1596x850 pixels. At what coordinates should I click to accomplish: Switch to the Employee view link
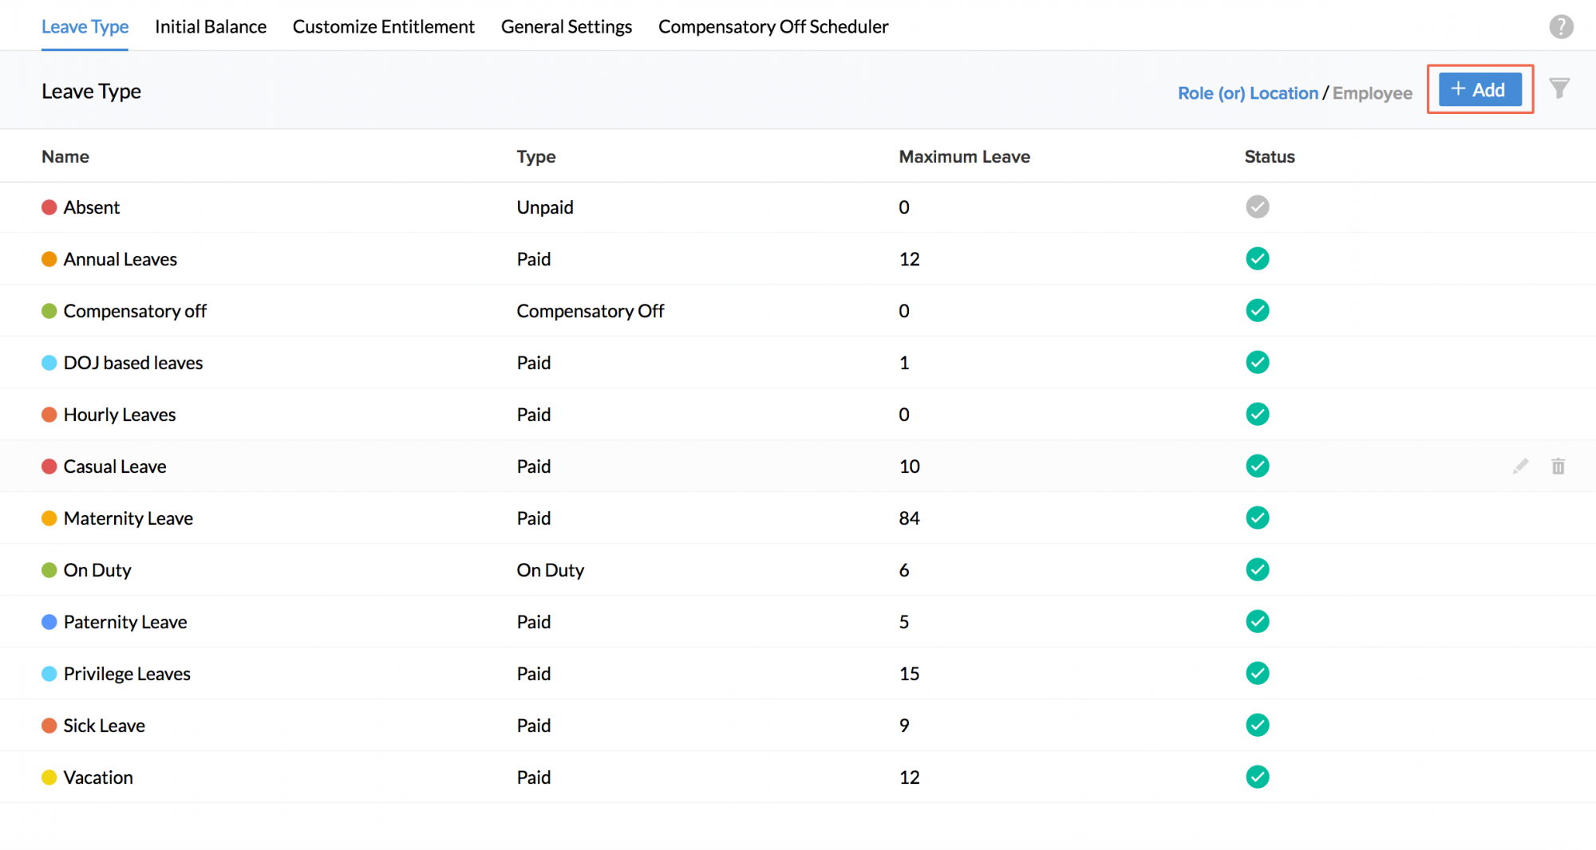coord(1372,93)
